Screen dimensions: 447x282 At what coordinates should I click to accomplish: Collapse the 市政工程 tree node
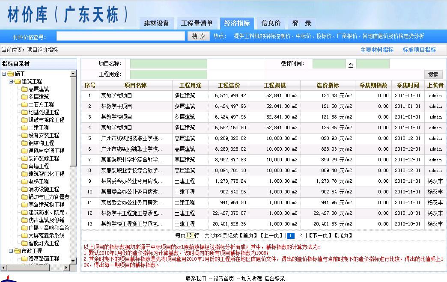(11, 251)
